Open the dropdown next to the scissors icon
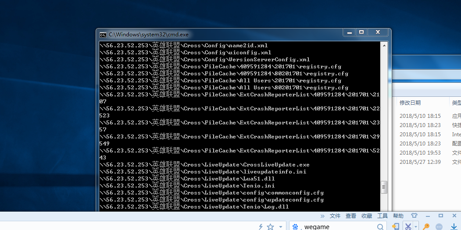 [416, 226]
